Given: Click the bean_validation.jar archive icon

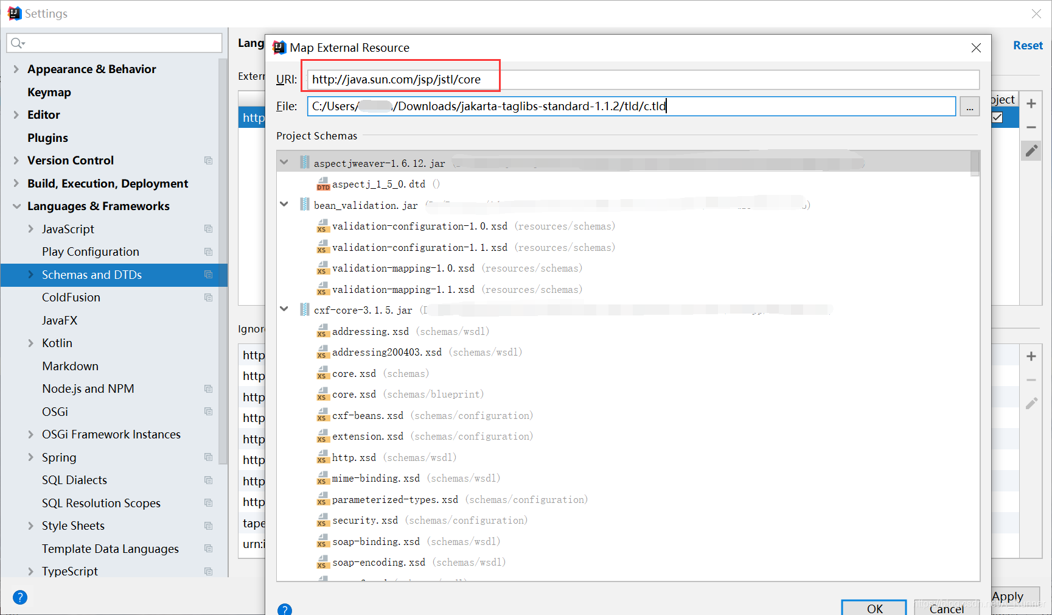Looking at the screenshot, I should [304, 205].
